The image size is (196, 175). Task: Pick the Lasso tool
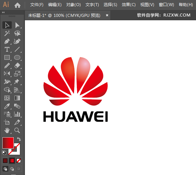point(17,33)
